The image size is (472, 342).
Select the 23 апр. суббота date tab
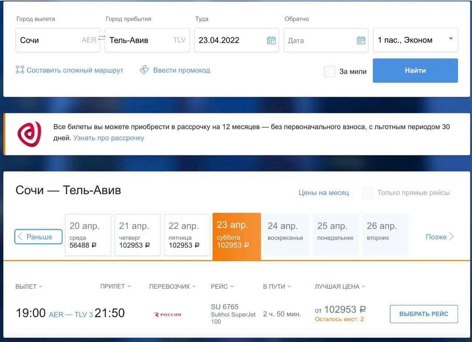[x=237, y=236]
